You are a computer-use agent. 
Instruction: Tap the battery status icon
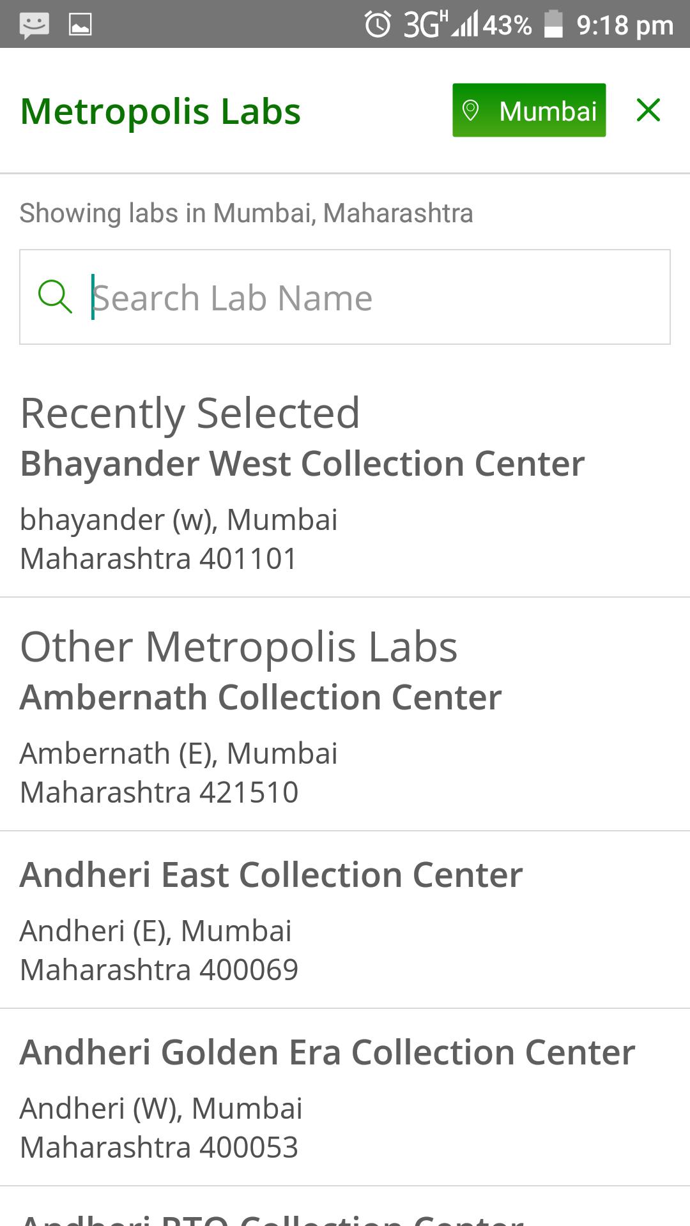click(553, 25)
